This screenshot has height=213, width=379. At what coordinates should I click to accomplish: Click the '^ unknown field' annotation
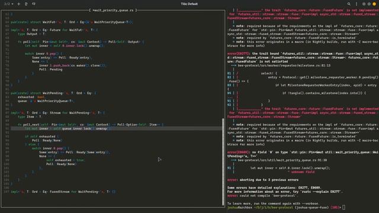point(301,172)
